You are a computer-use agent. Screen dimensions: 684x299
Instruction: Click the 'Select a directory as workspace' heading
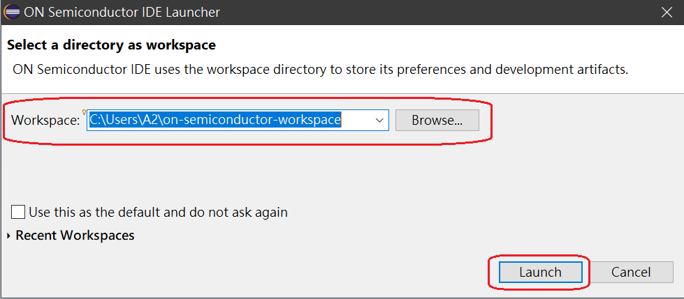(x=111, y=45)
